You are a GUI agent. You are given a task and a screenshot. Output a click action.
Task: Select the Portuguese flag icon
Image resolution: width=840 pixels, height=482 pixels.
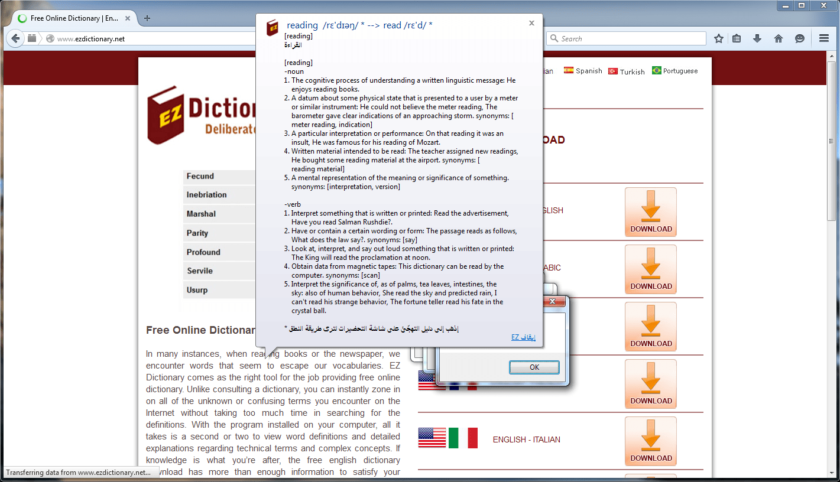click(656, 70)
